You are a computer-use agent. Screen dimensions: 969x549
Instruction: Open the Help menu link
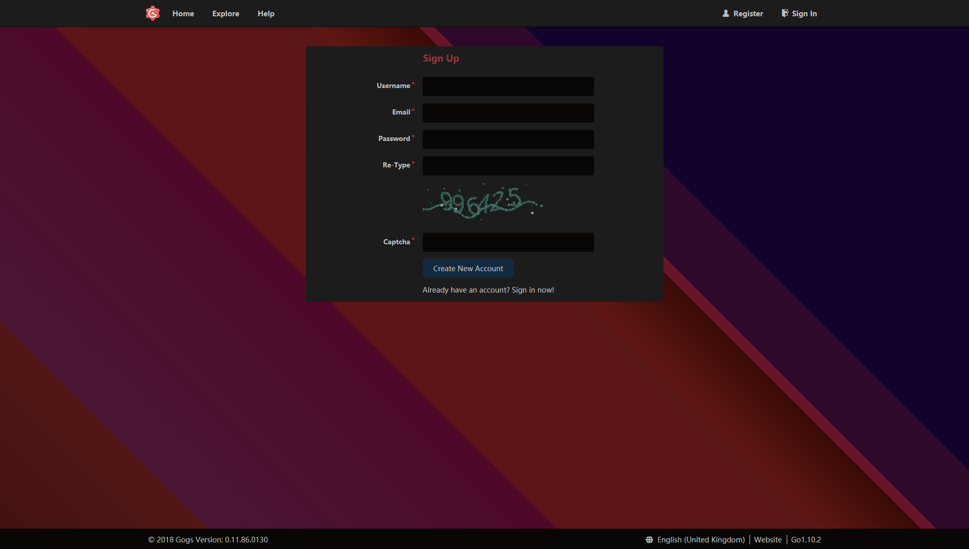266,14
